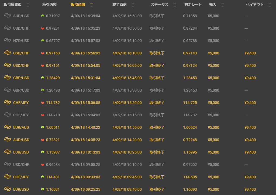This screenshot has height=195, width=276.
Task: Click the yellow icon of EUR/USD 09:25:25 trade
Action: coord(8,189)
